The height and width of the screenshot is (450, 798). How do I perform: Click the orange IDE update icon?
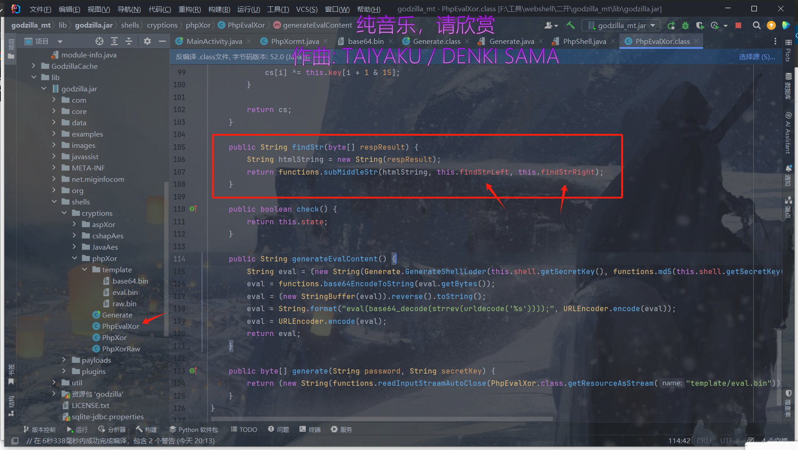tap(771, 25)
